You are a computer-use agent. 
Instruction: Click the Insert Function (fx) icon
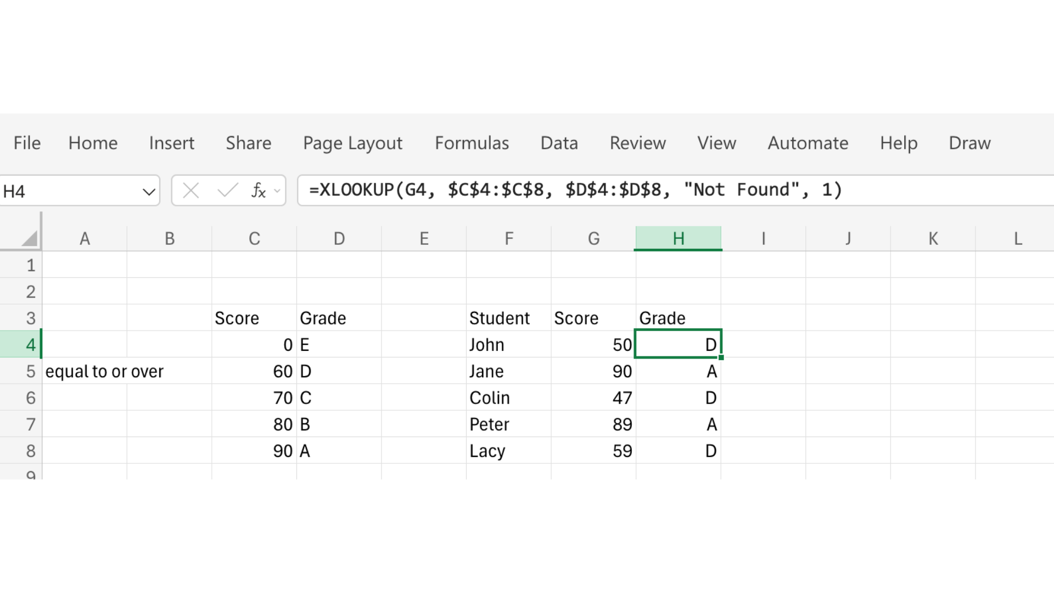pos(259,190)
